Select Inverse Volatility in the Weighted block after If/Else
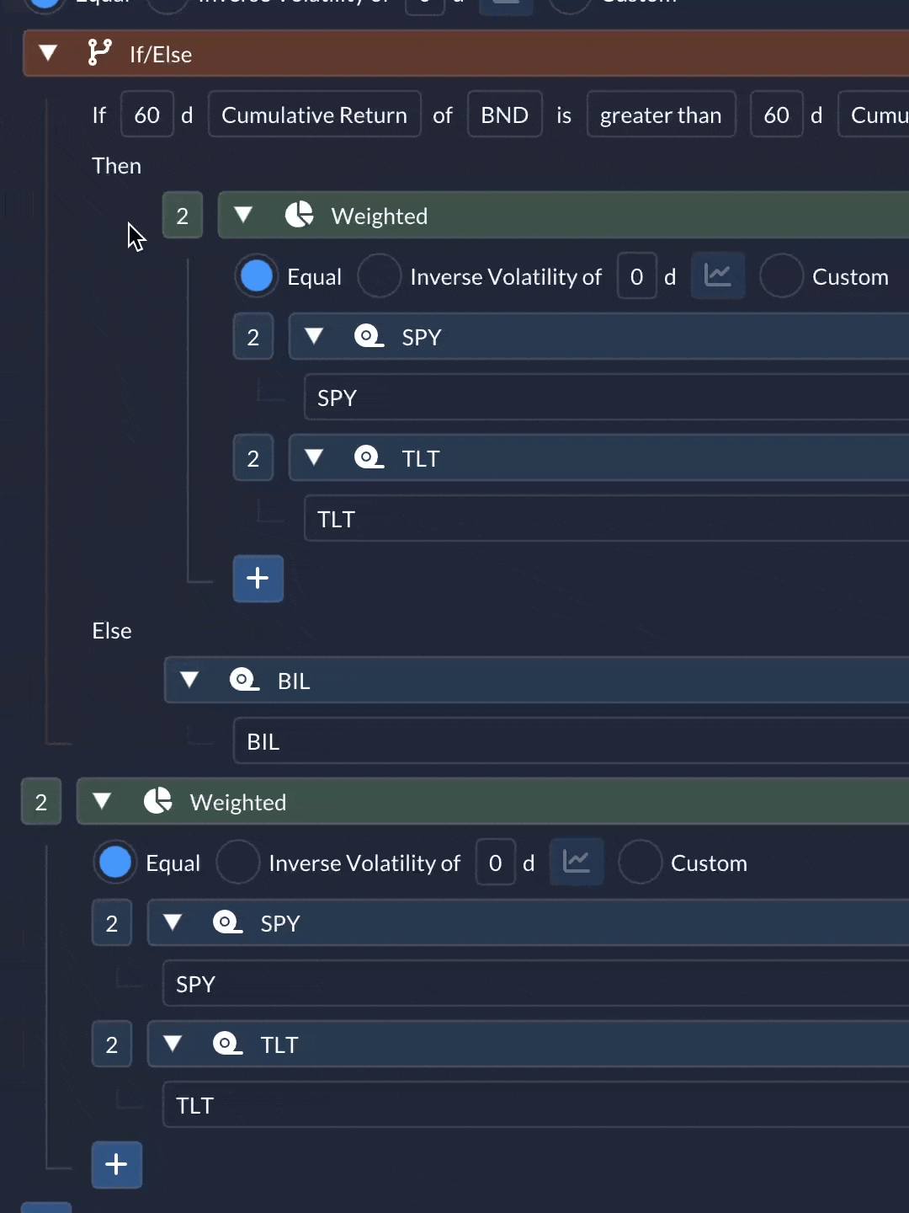The image size is (909, 1213). (237, 863)
